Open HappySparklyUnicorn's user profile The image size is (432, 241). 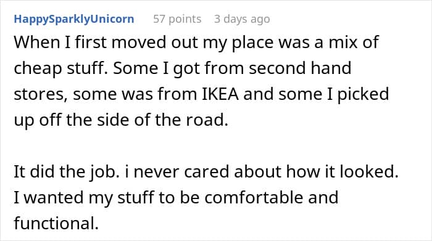(x=74, y=19)
